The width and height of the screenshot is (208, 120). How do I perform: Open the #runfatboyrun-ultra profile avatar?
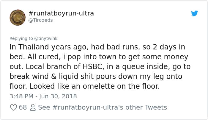coord(18,17)
